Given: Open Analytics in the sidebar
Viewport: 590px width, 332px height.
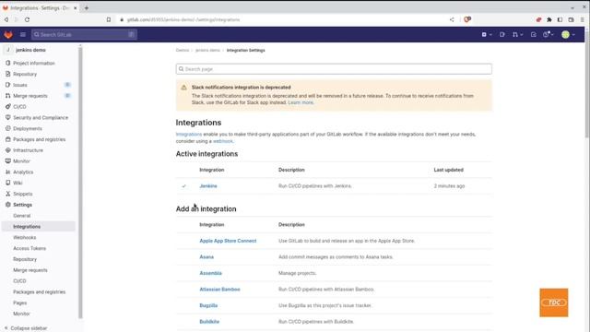Looking at the screenshot, I should tap(23, 172).
